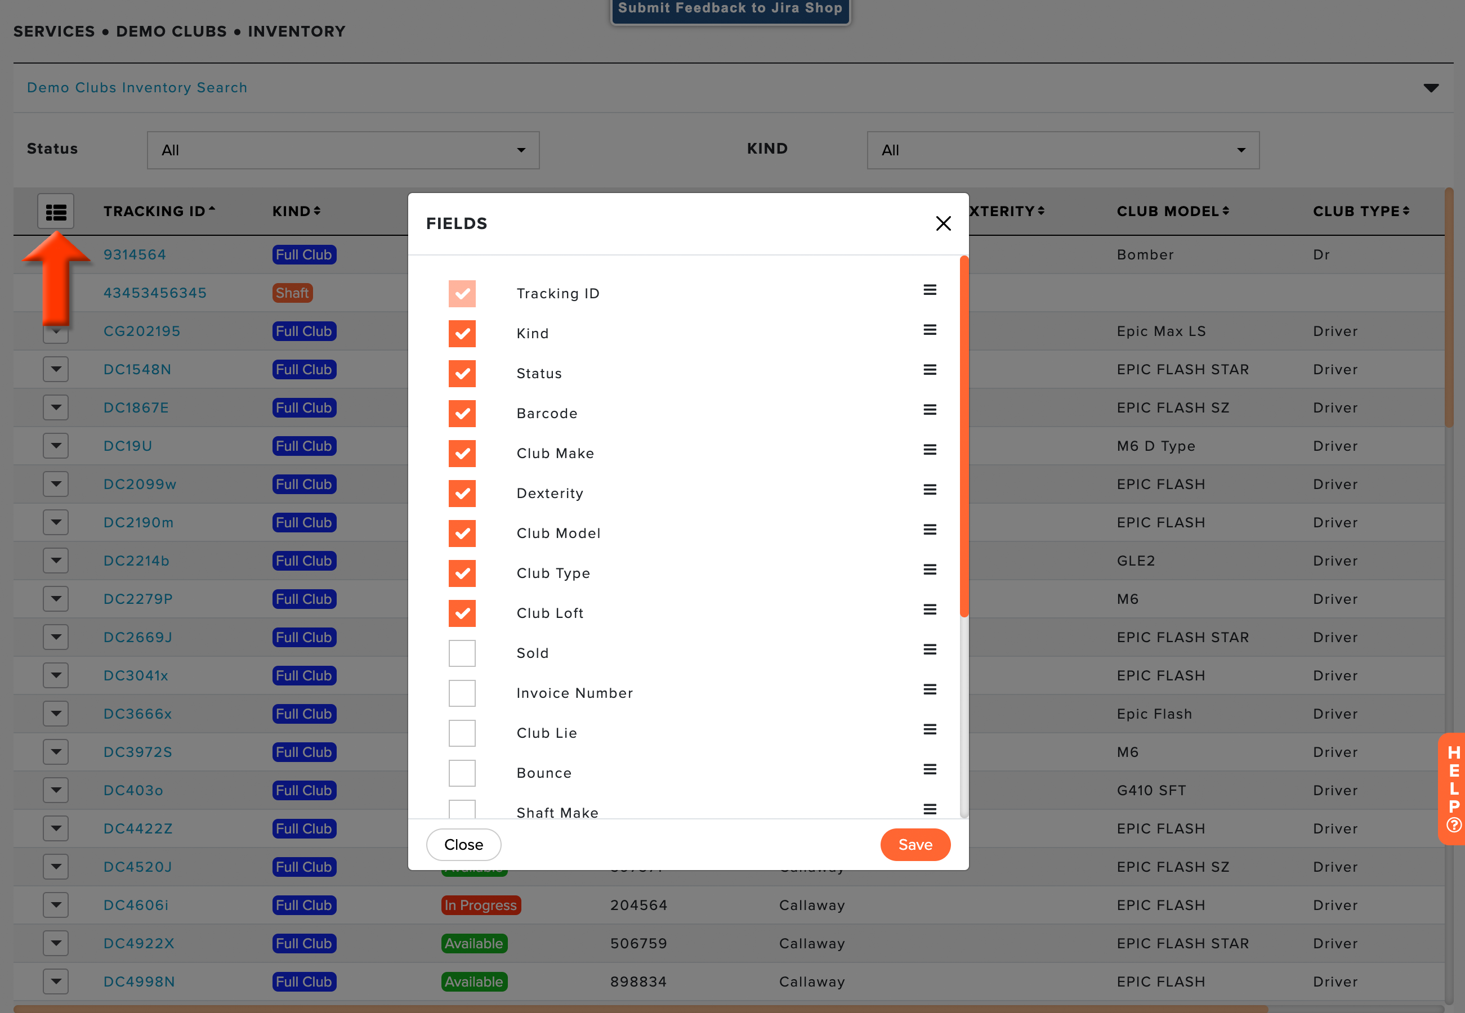This screenshot has height=1013, width=1465.
Task: Close the Fields dialog with the X
Action: click(943, 223)
